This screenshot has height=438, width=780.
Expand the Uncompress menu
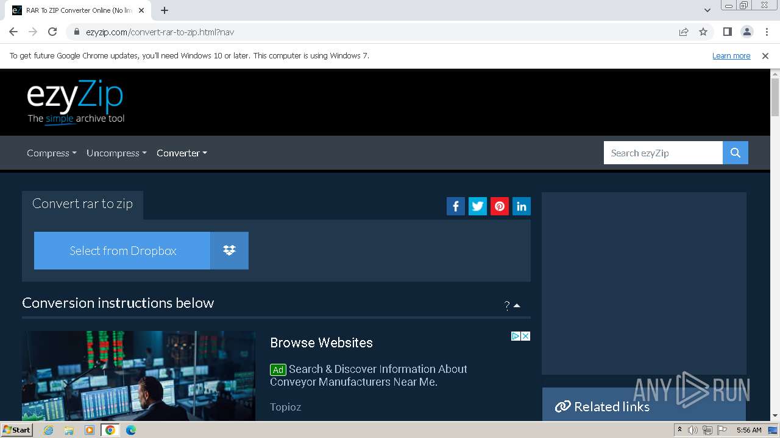[116, 153]
